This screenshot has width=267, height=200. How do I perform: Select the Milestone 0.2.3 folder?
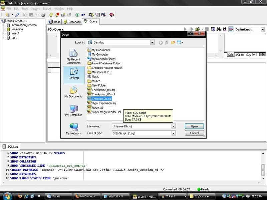point(99,72)
